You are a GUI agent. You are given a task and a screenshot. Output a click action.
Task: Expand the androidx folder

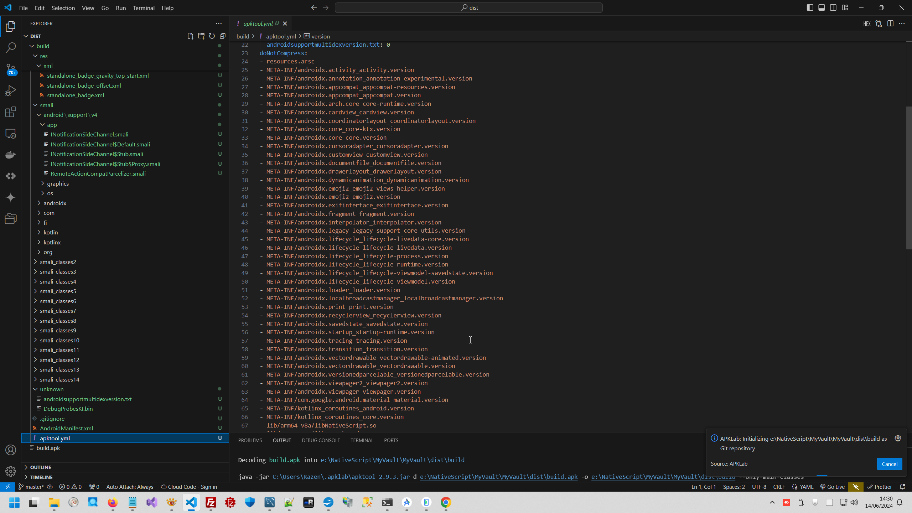pyautogui.click(x=55, y=203)
